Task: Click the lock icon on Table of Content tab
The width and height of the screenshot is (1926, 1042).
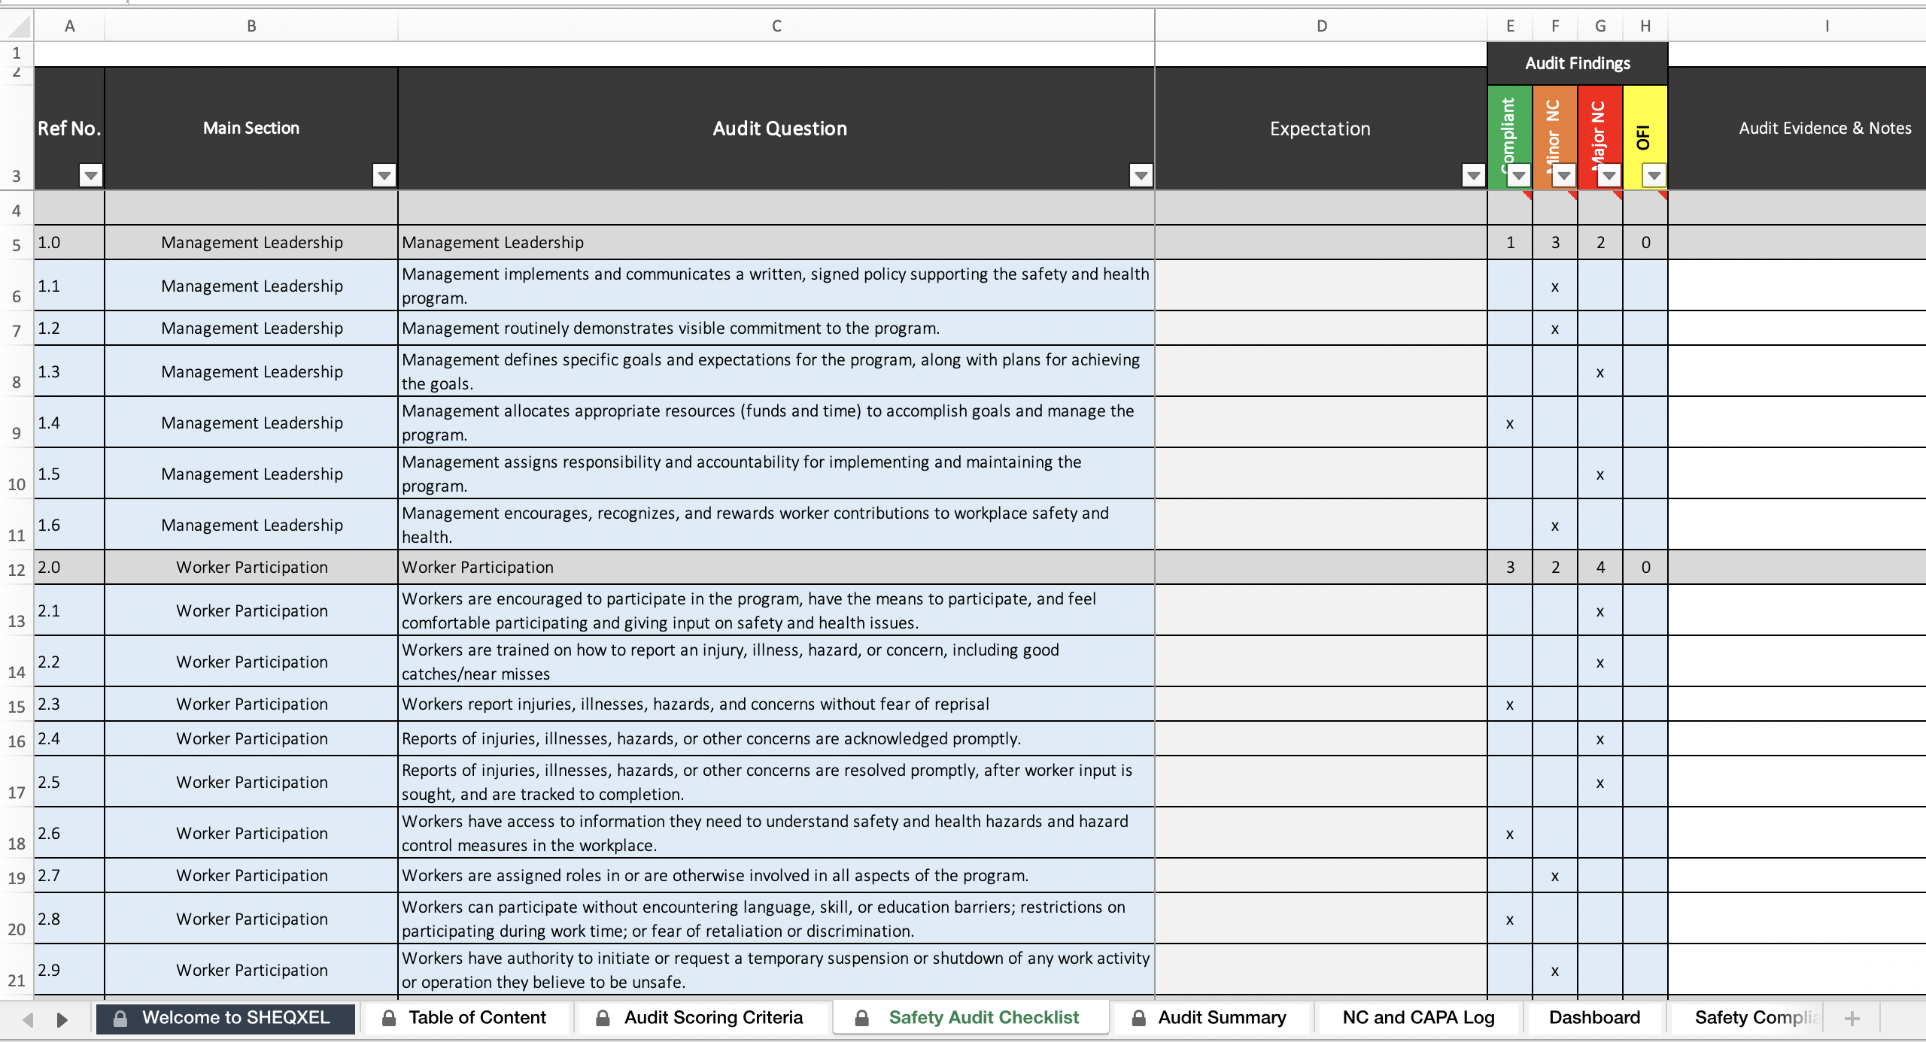Action: (389, 1018)
